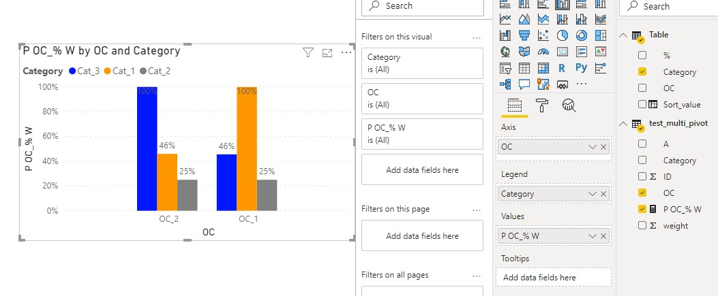This screenshot has width=718, height=296.
Task: Choose the table visualization
Action: tap(524, 68)
